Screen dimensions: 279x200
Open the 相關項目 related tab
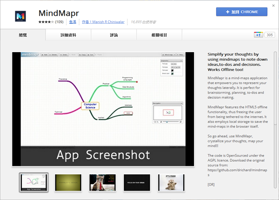(x=159, y=35)
